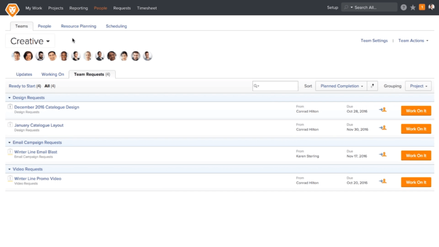439x247 pixels.
Task: Open the Timesheet menu item
Action: 147,8
